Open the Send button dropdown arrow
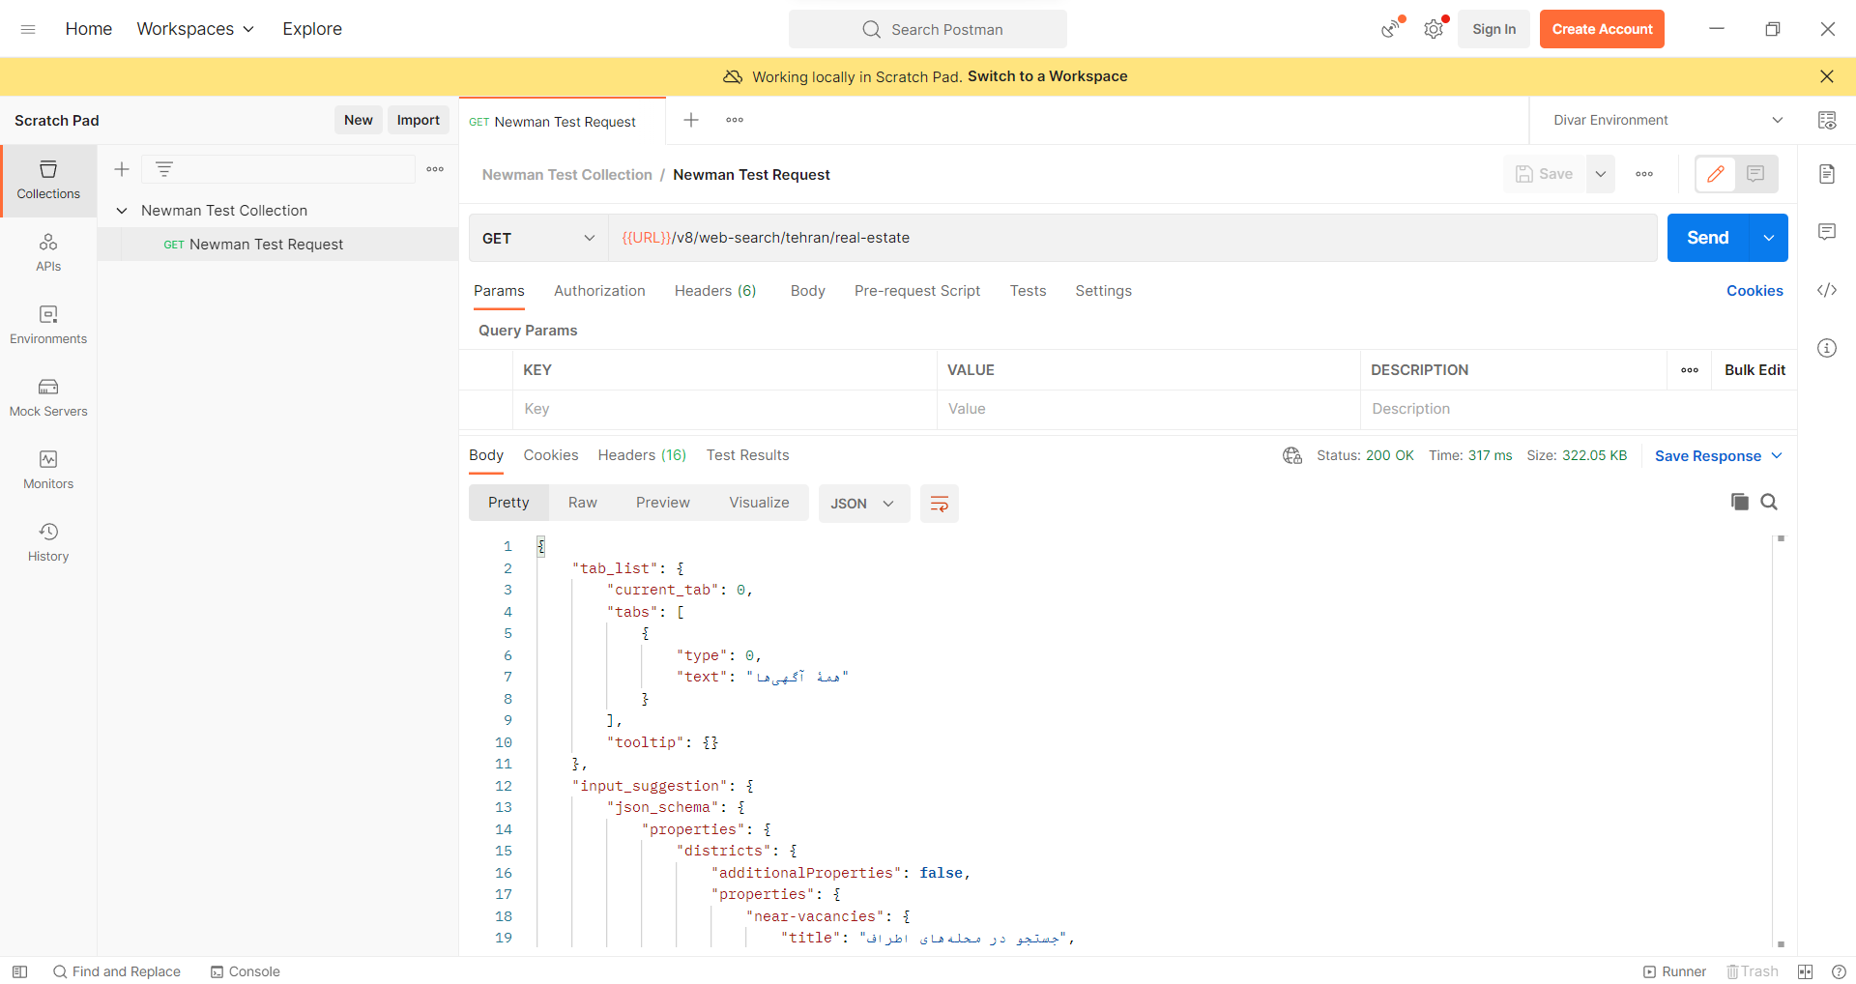The height and width of the screenshot is (984, 1856). pyautogui.click(x=1768, y=238)
